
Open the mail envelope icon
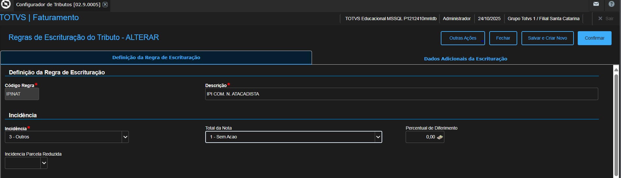click(596, 4)
